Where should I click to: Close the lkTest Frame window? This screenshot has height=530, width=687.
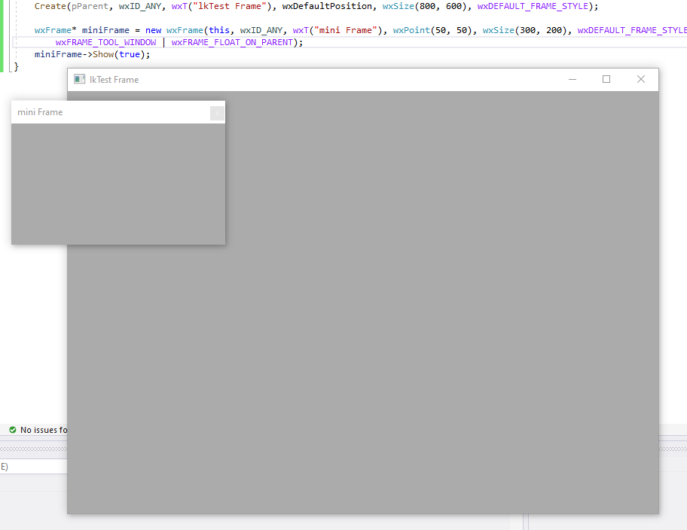click(640, 79)
